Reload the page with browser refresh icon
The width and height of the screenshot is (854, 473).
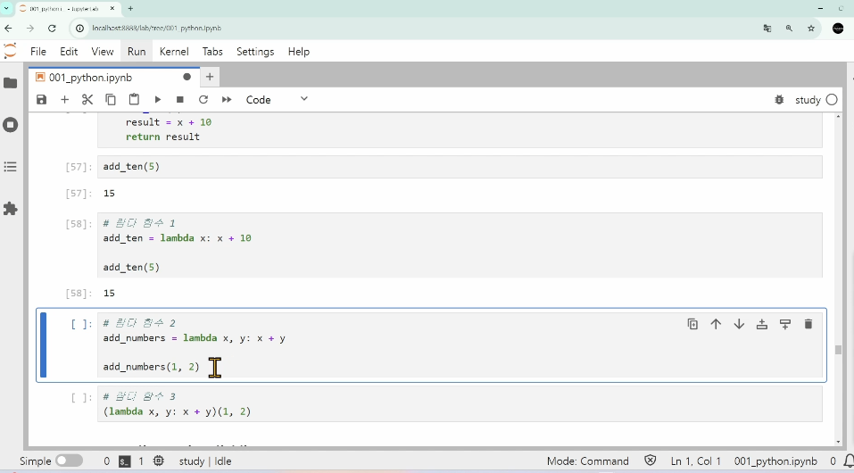[x=52, y=29]
